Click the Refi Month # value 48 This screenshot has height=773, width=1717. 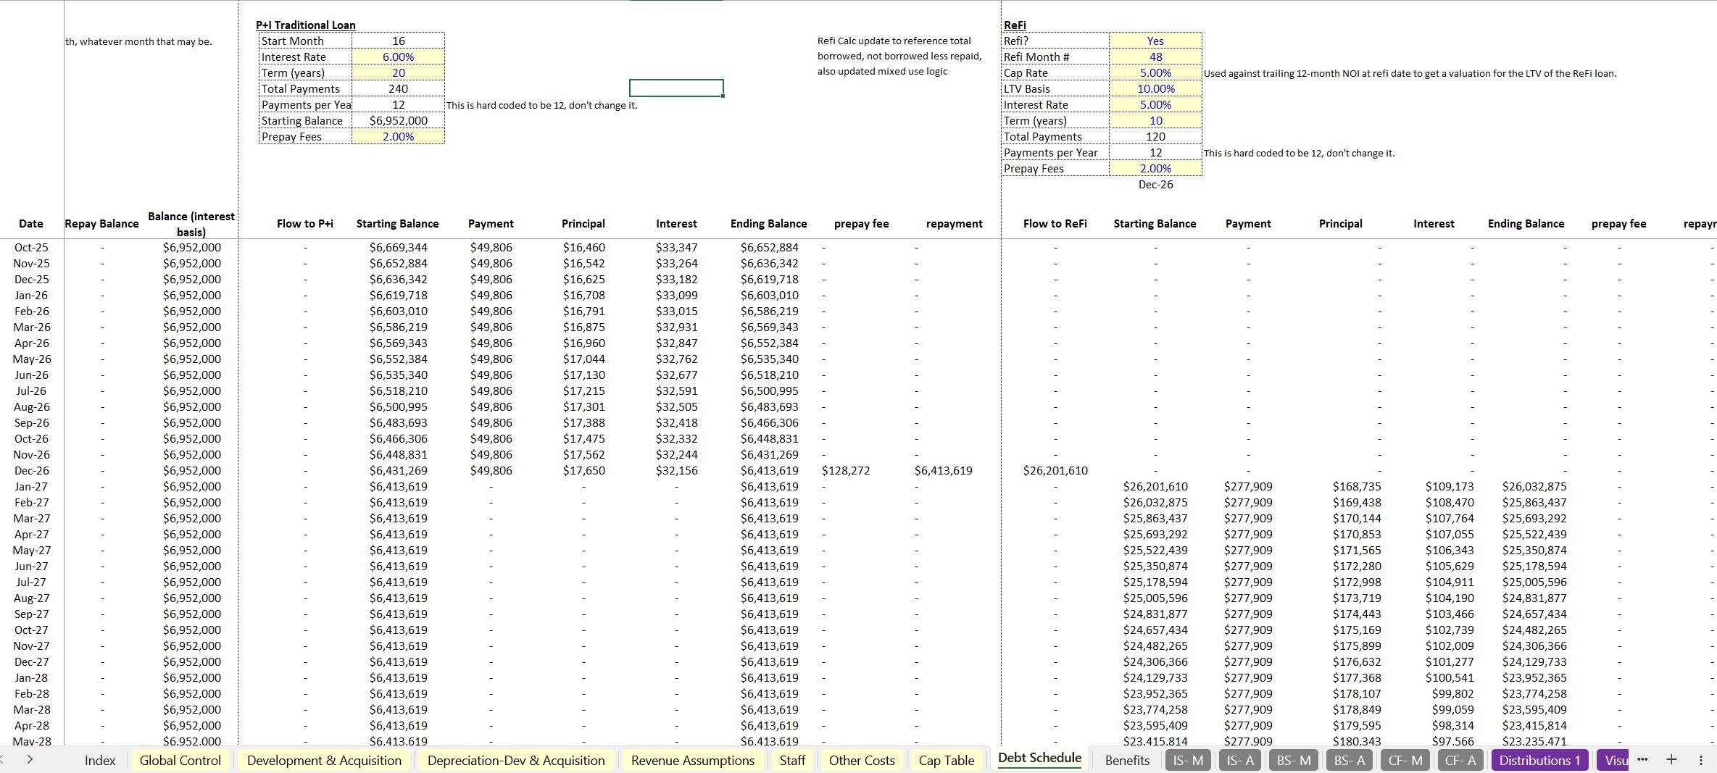[1155, 57]
